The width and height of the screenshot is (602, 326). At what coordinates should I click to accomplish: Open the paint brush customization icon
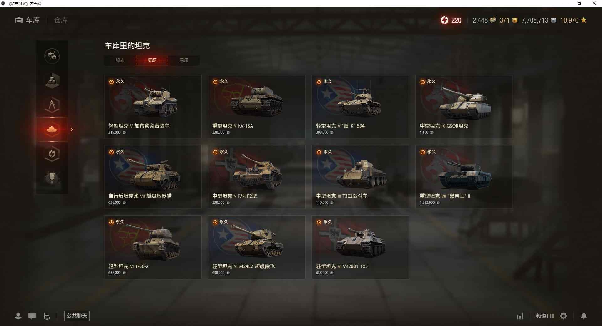click(52, 178)
